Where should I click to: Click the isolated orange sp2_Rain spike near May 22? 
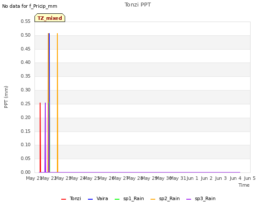point(57,103)
